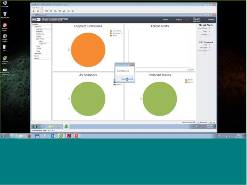Click the ESET dashboard icon in guest taskbar
The image size is (247, 185).
click(x=66, y=126)
